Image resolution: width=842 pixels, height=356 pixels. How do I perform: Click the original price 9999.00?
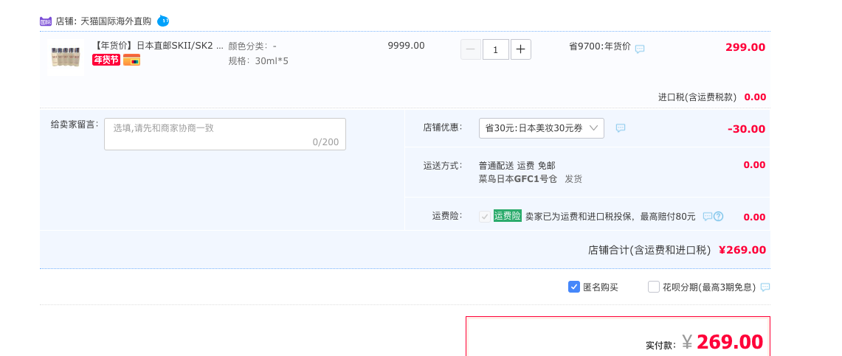coord(406,46)
